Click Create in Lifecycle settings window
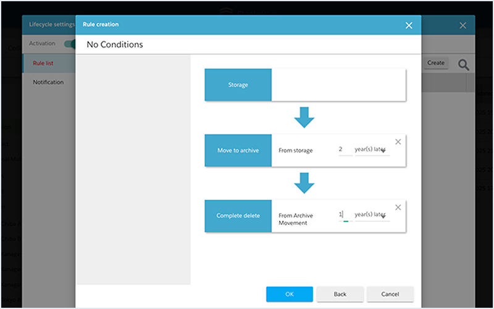 (x=436, y=63)
